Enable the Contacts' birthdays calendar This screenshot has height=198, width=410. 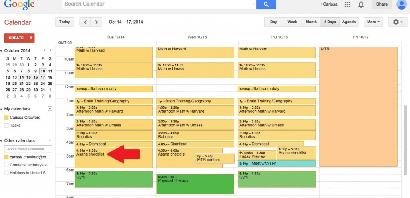(6, 165)
